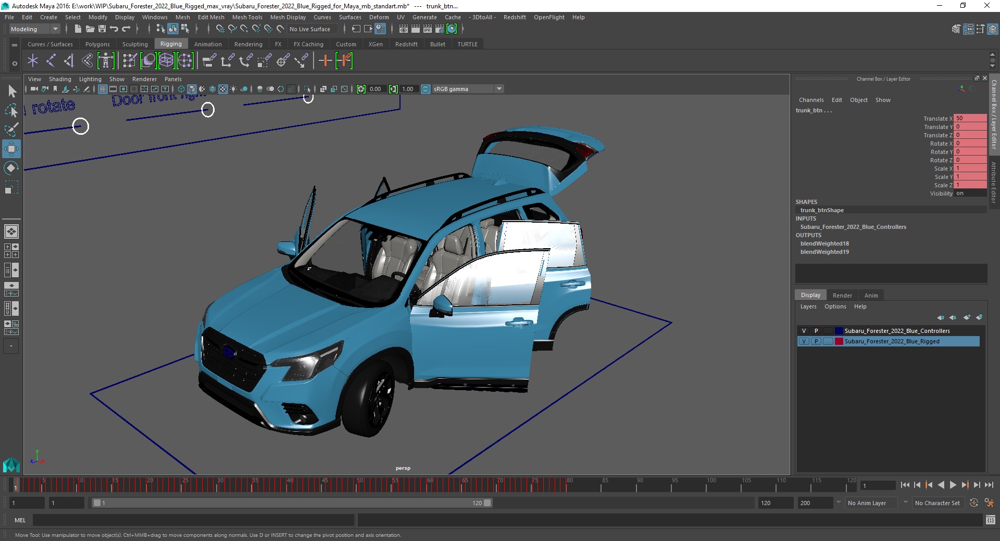Start IPR render from status line
This screenshot has height=541, width=1000.
tap(428, 29)
